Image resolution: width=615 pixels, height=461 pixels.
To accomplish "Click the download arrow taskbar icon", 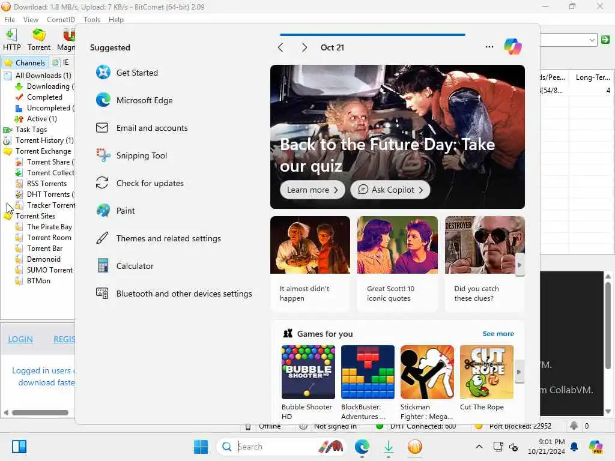I will coord(389,447).
